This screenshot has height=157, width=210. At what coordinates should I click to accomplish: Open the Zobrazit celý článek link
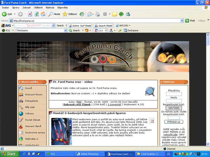(x=77, y=104)
